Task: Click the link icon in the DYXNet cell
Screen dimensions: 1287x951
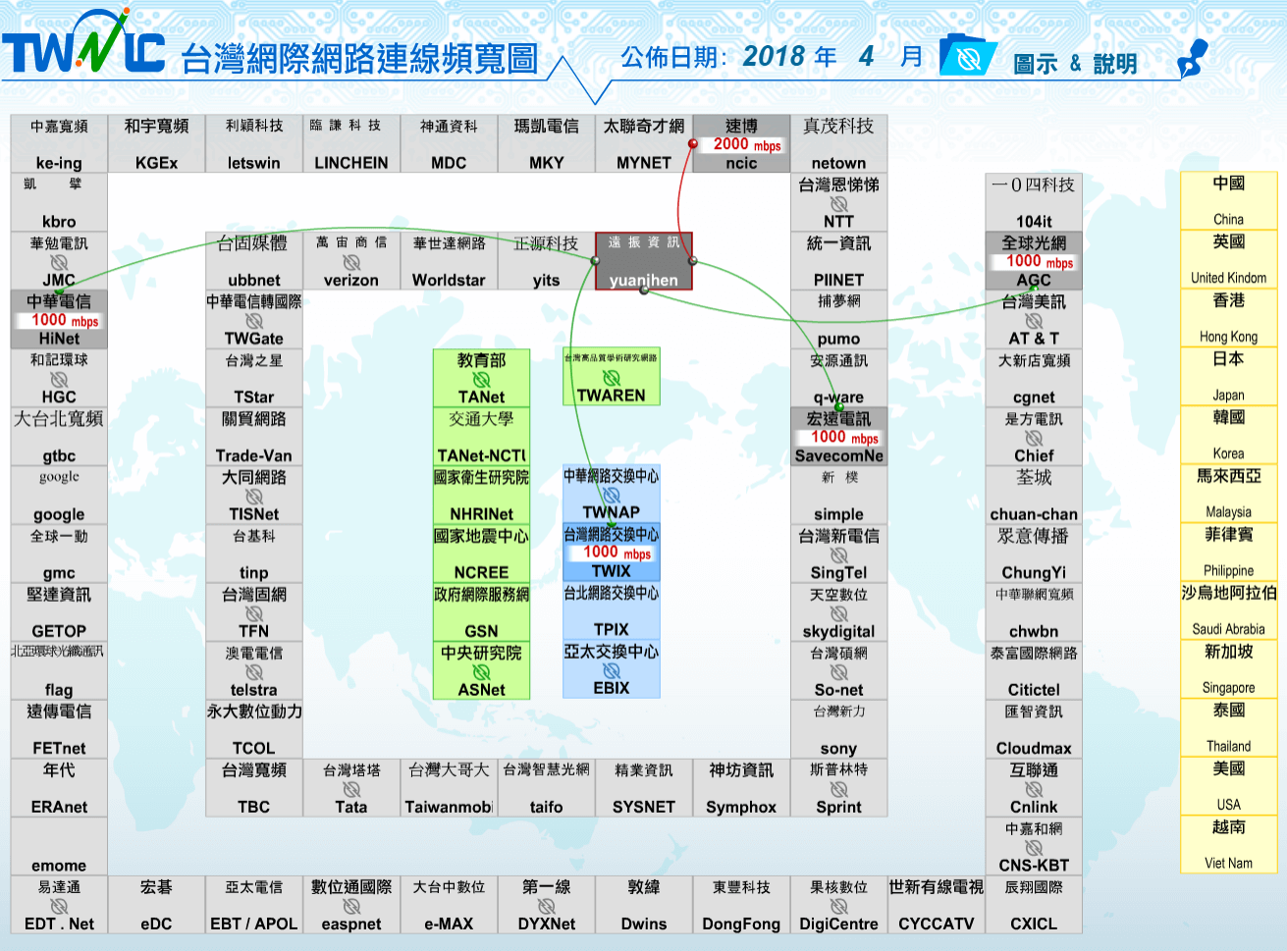Action: click(x=546, y=906)
